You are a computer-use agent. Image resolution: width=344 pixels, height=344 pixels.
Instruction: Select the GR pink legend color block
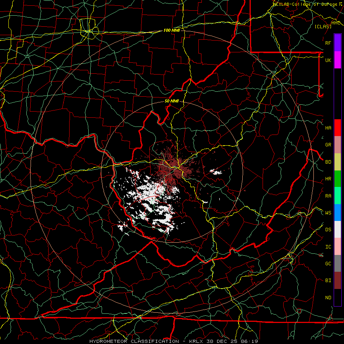338,145
